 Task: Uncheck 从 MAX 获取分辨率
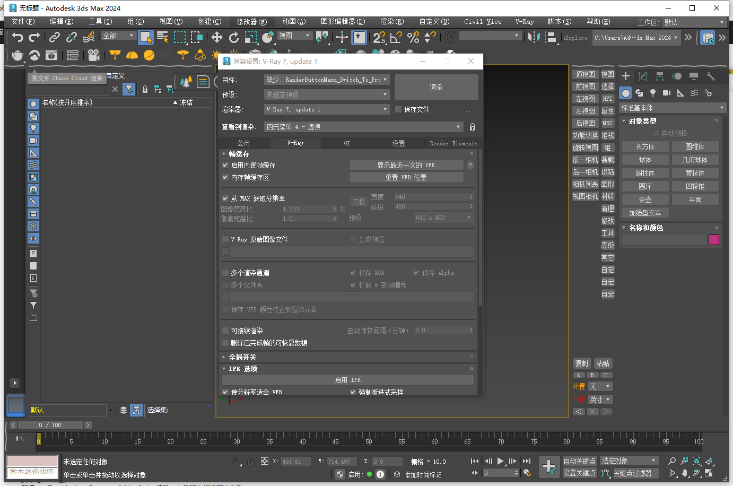tap(225, 198)
